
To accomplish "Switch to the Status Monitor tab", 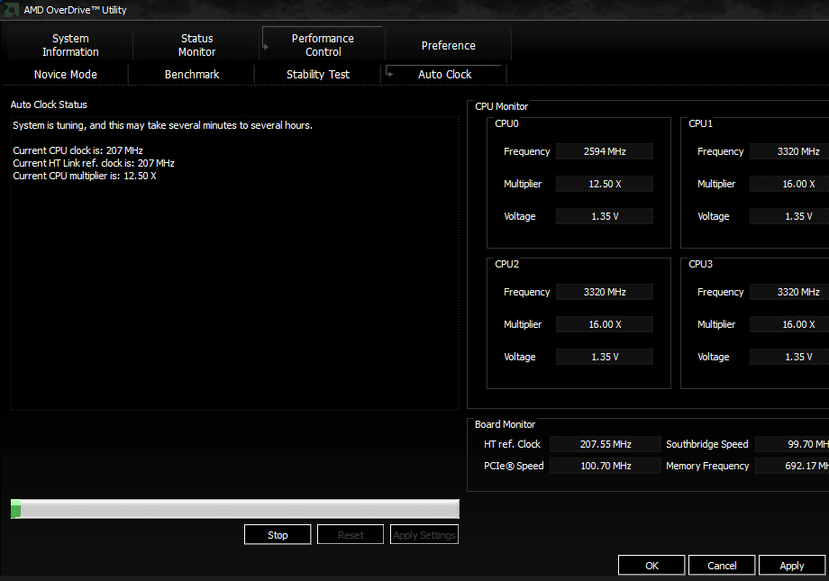I will (x=196, y=45).
